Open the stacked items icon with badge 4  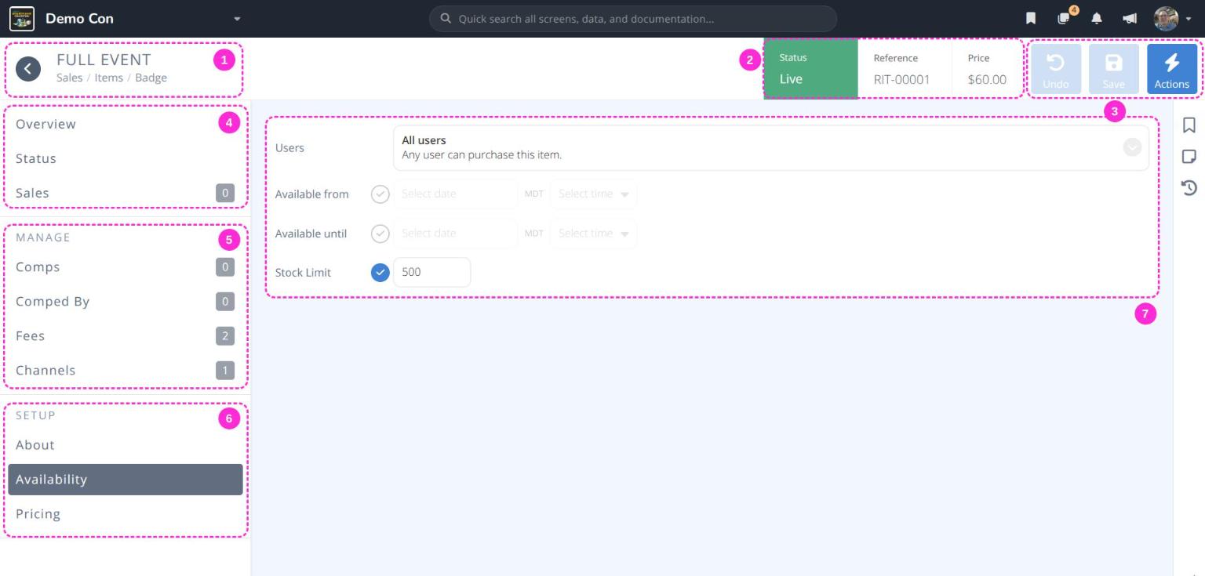(x=1064, y=18)
